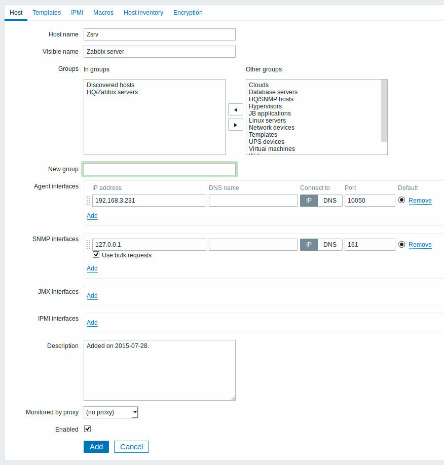Screen dimensions: 444x465
Task: Click the Description resize grip
Action: pyautogui.click(x=233, y=398)
